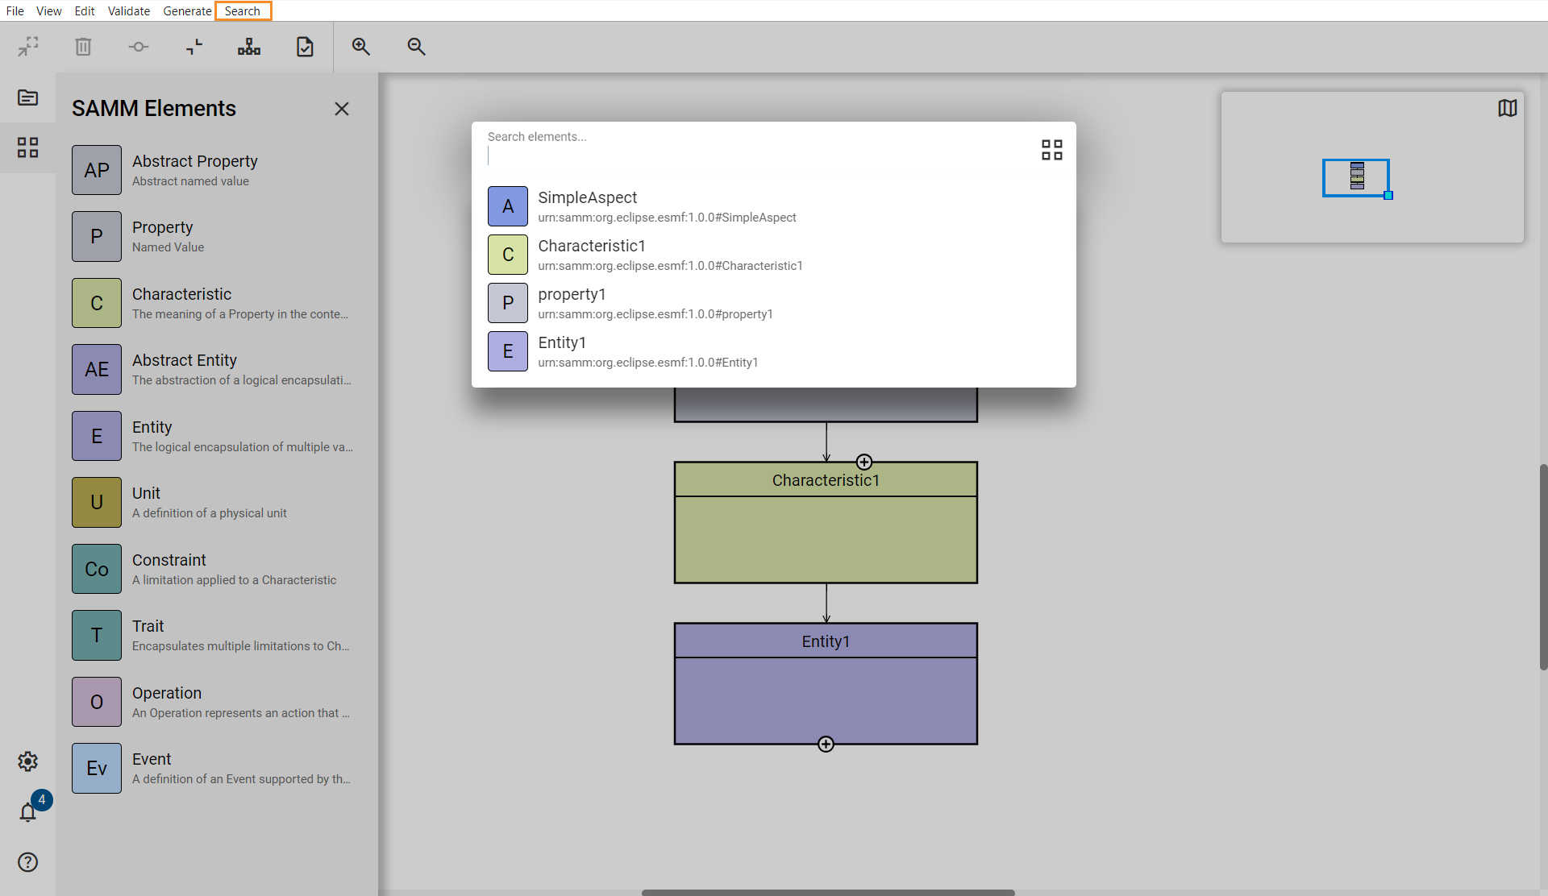Viewport: 1548px width, 896px height.
Task: Open settings gear in left sidebar
Action: point(28,761)
